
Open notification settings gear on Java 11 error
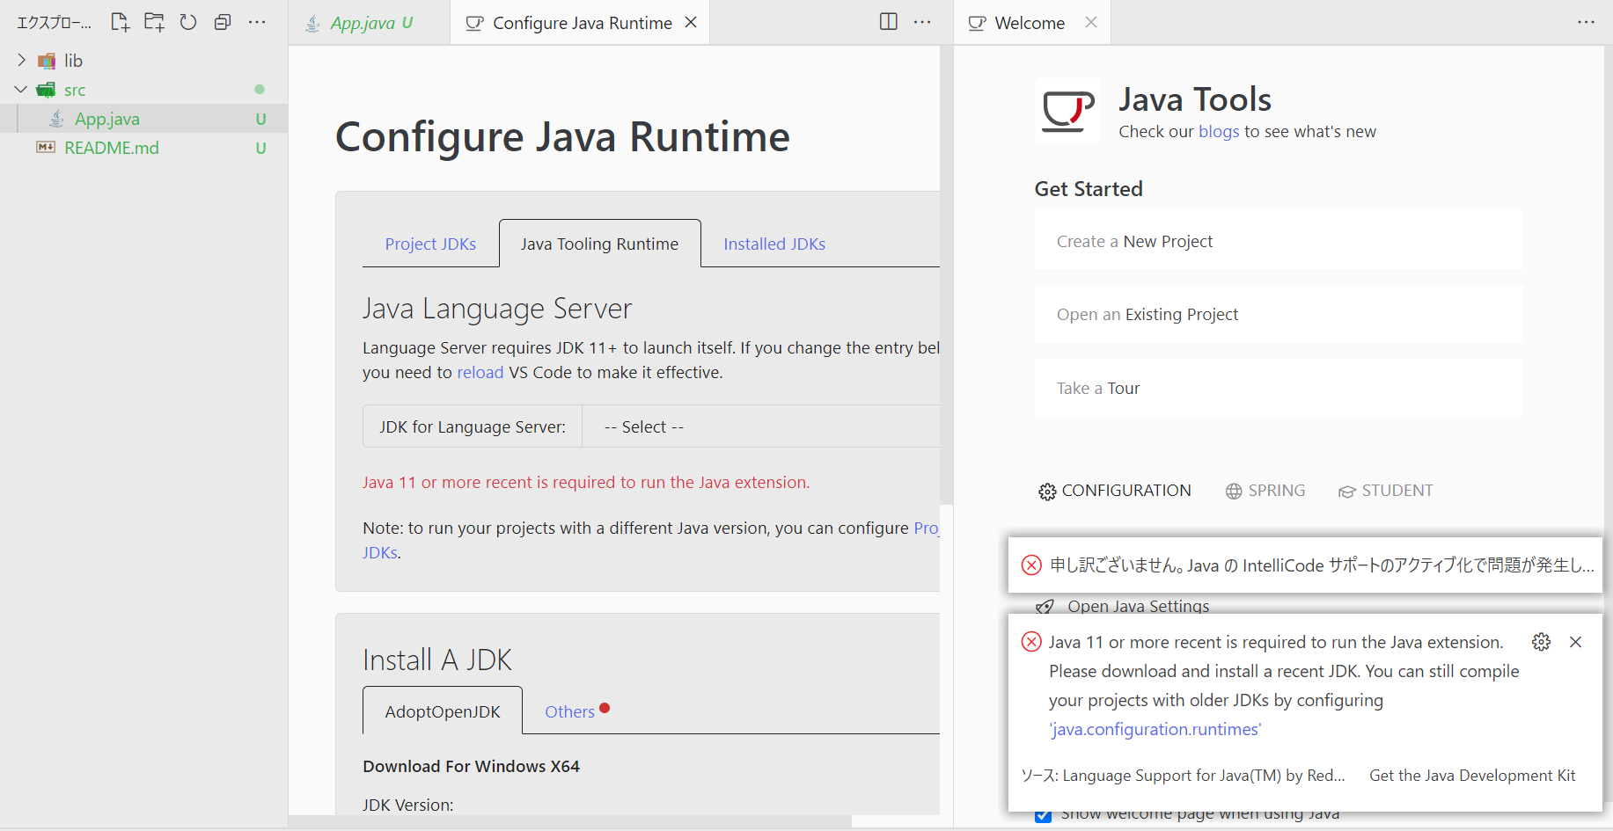(1541, 642)
